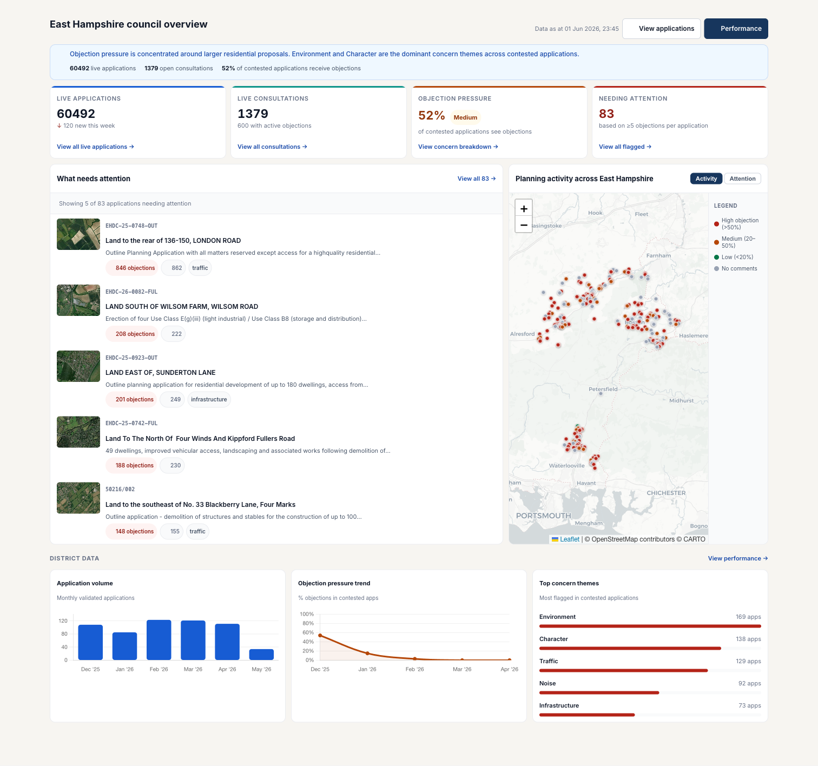Click Low green legend dot
This screenshot has height=766, width=818.
click(716, 257)
